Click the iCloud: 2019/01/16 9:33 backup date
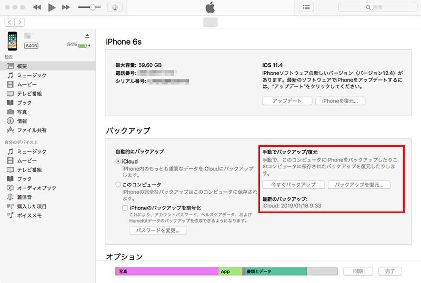This screenshot has width=421, height=283. tap(292, 206)
